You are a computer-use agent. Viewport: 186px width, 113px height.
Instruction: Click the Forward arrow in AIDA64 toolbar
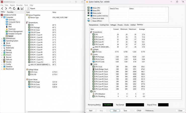(6, 8)
